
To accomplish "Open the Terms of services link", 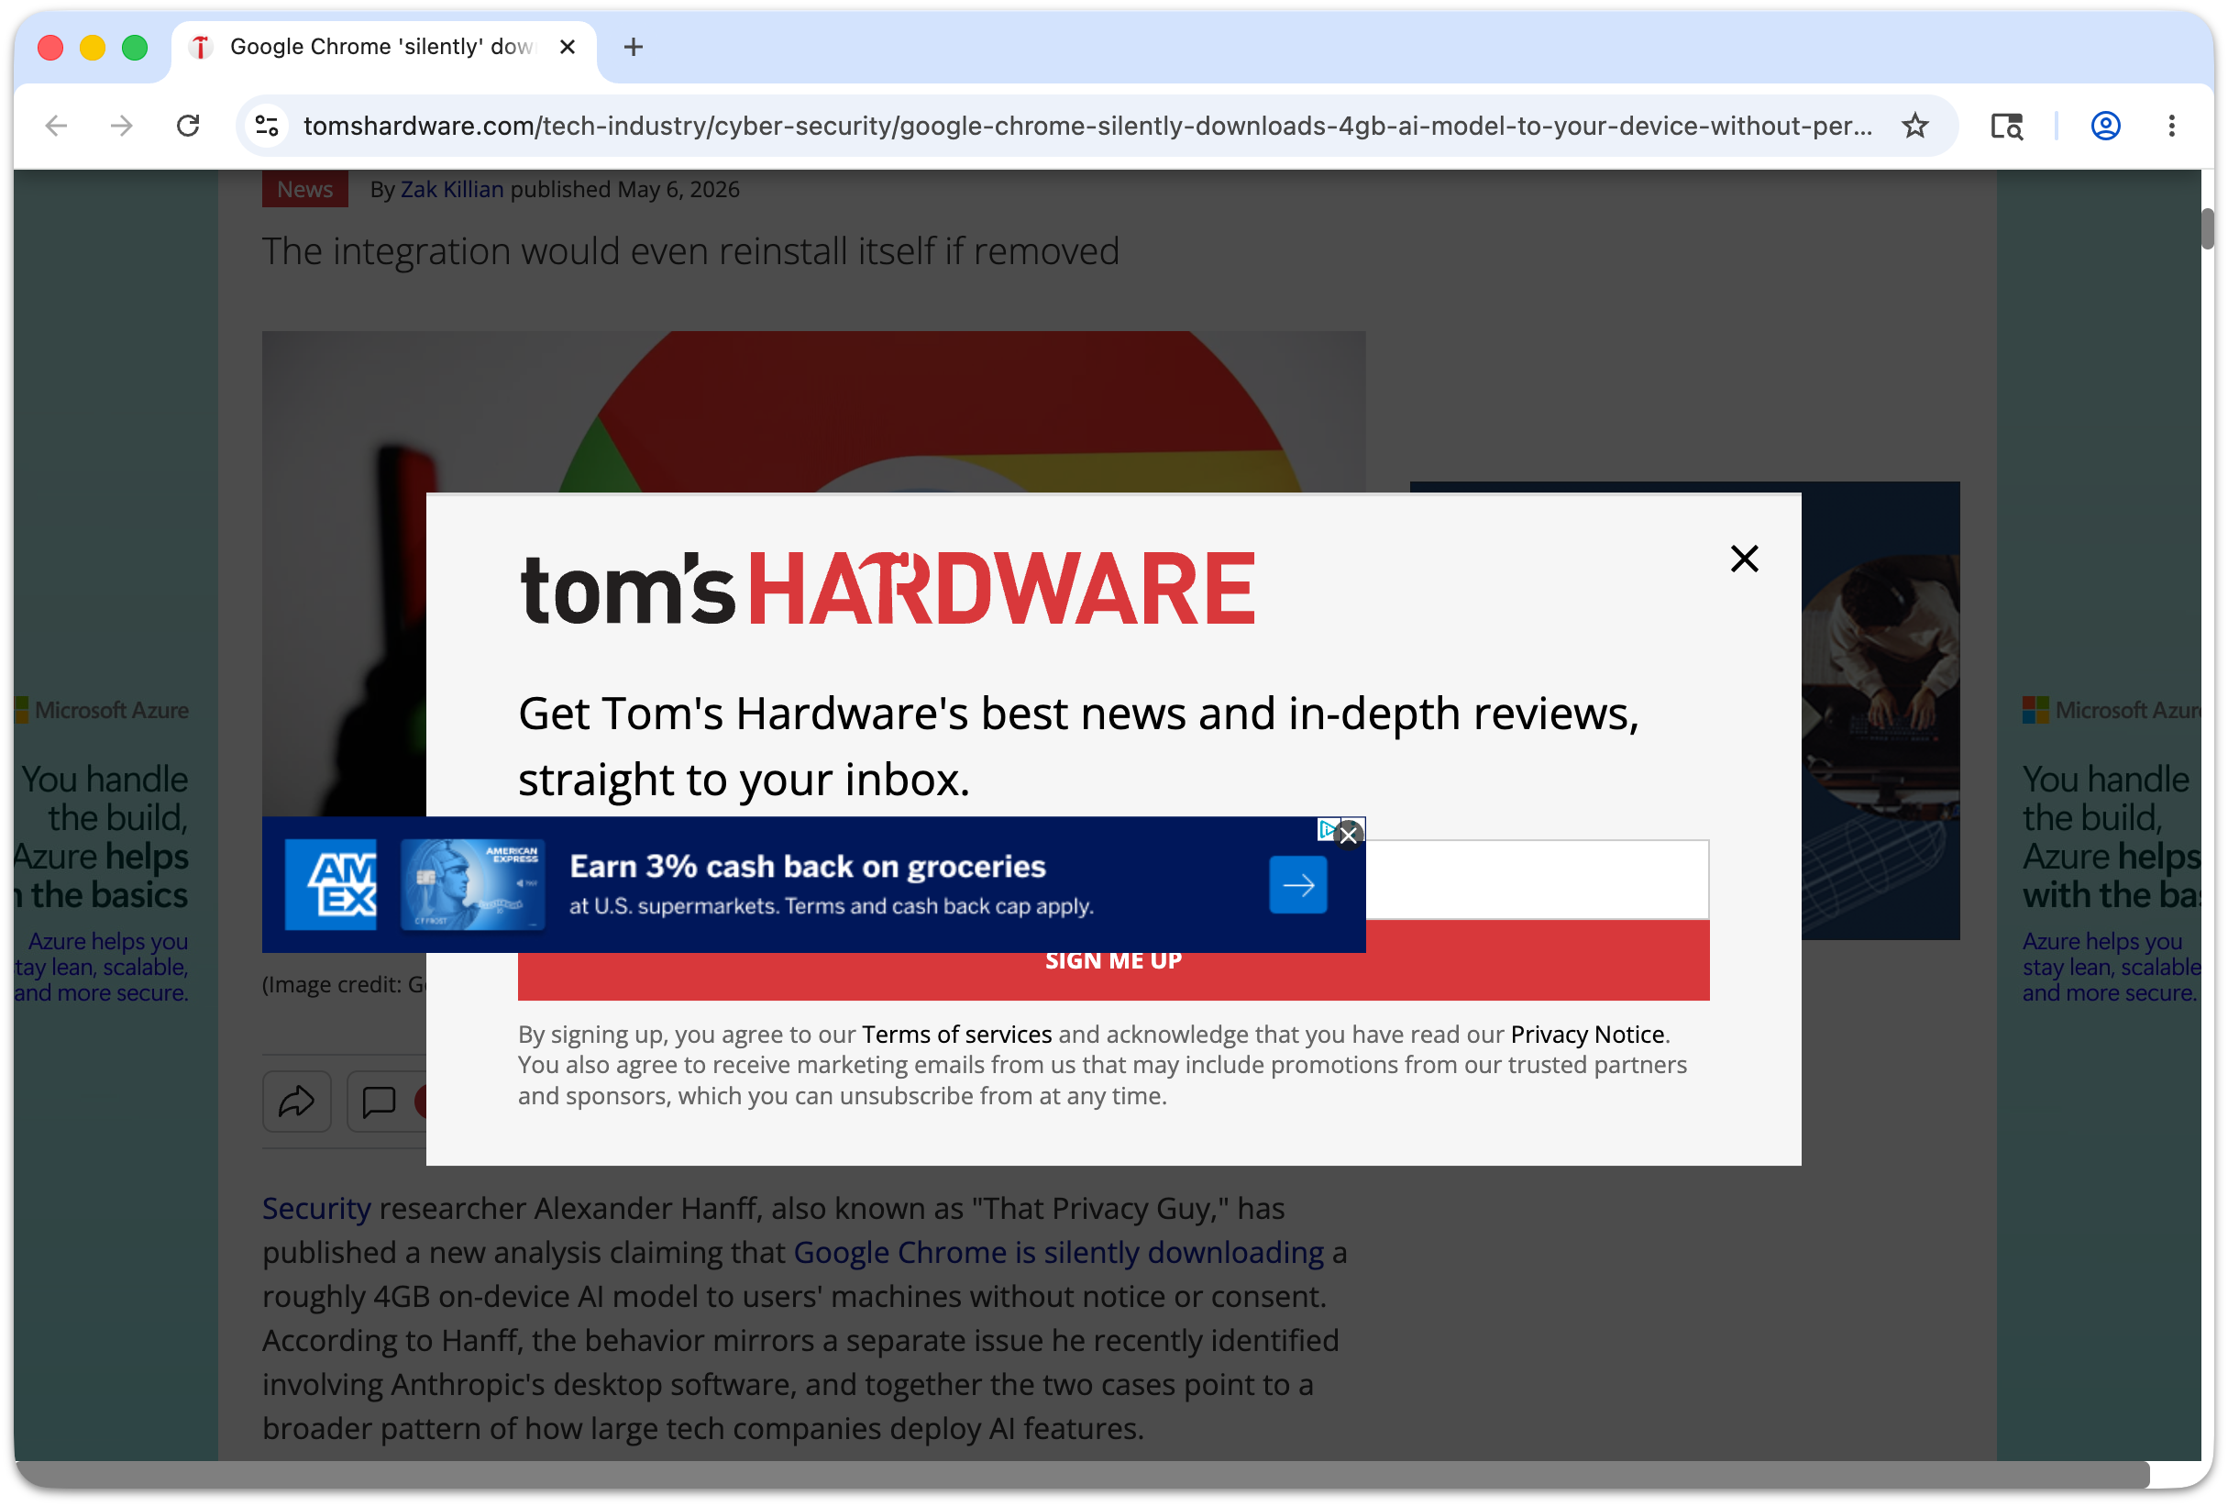I will pos(955,1034).
